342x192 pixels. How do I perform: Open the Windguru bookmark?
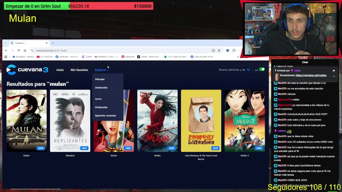[23, 57]
